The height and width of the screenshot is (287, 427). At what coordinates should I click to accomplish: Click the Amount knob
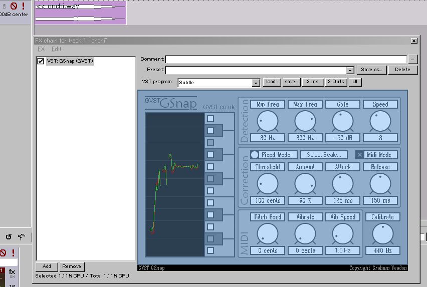pyautogui.click(x=305, y=184)
